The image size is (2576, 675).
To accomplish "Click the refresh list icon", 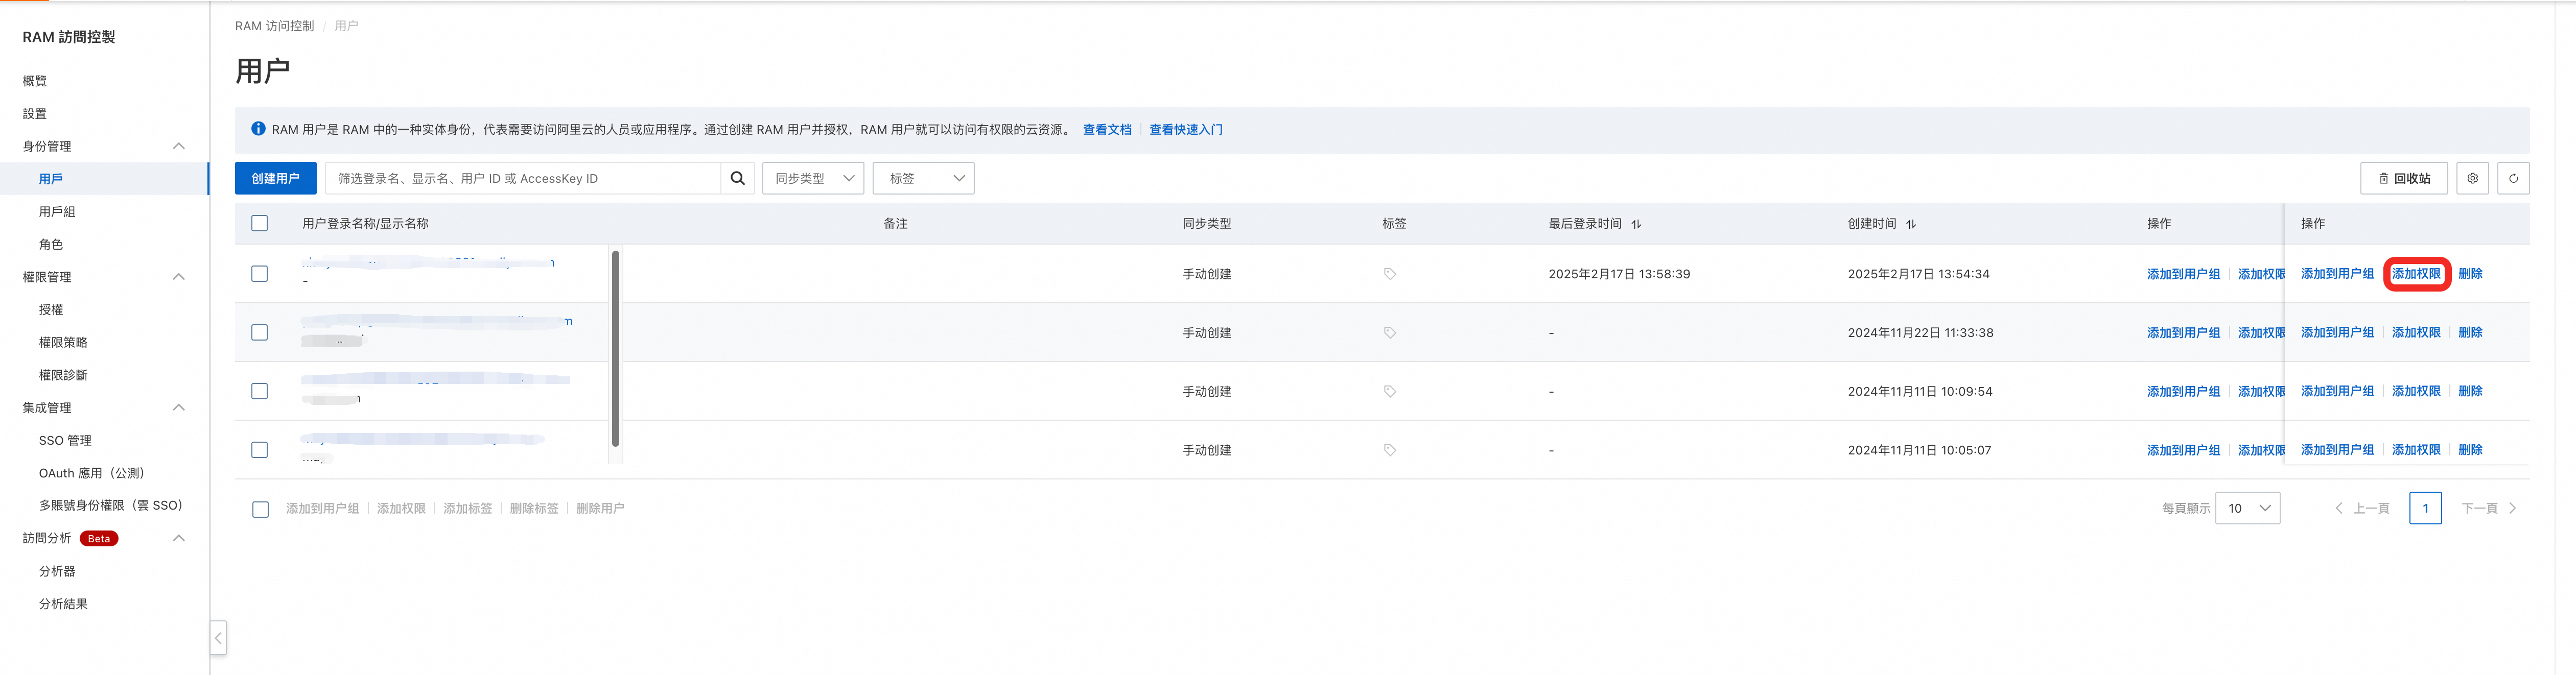I will [2513, 178].
